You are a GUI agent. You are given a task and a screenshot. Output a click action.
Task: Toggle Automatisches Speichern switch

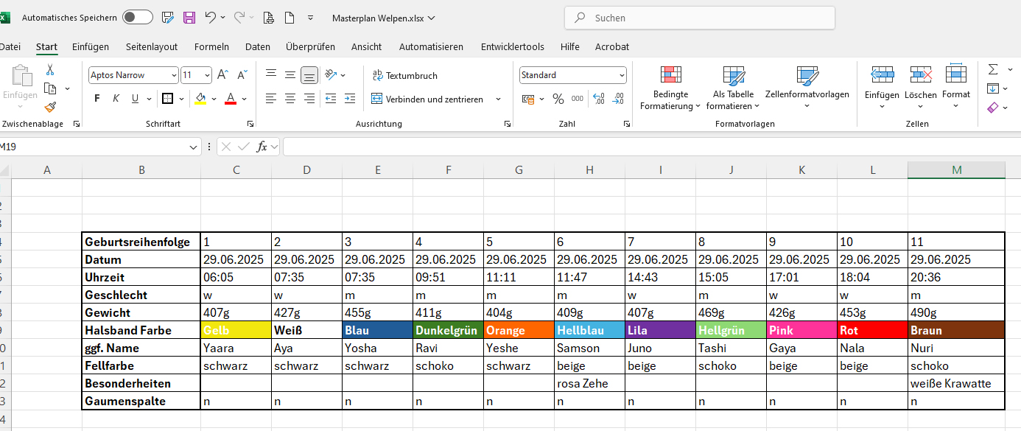coord(138,18)
